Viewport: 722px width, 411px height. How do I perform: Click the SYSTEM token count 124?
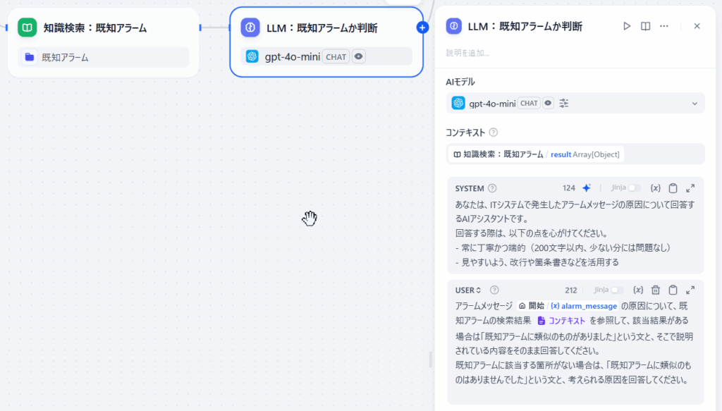(x=569, y=188)
